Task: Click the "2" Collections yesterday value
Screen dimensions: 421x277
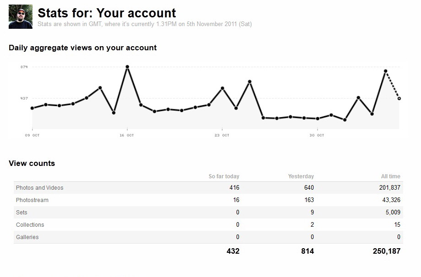Action: (312, 225)
